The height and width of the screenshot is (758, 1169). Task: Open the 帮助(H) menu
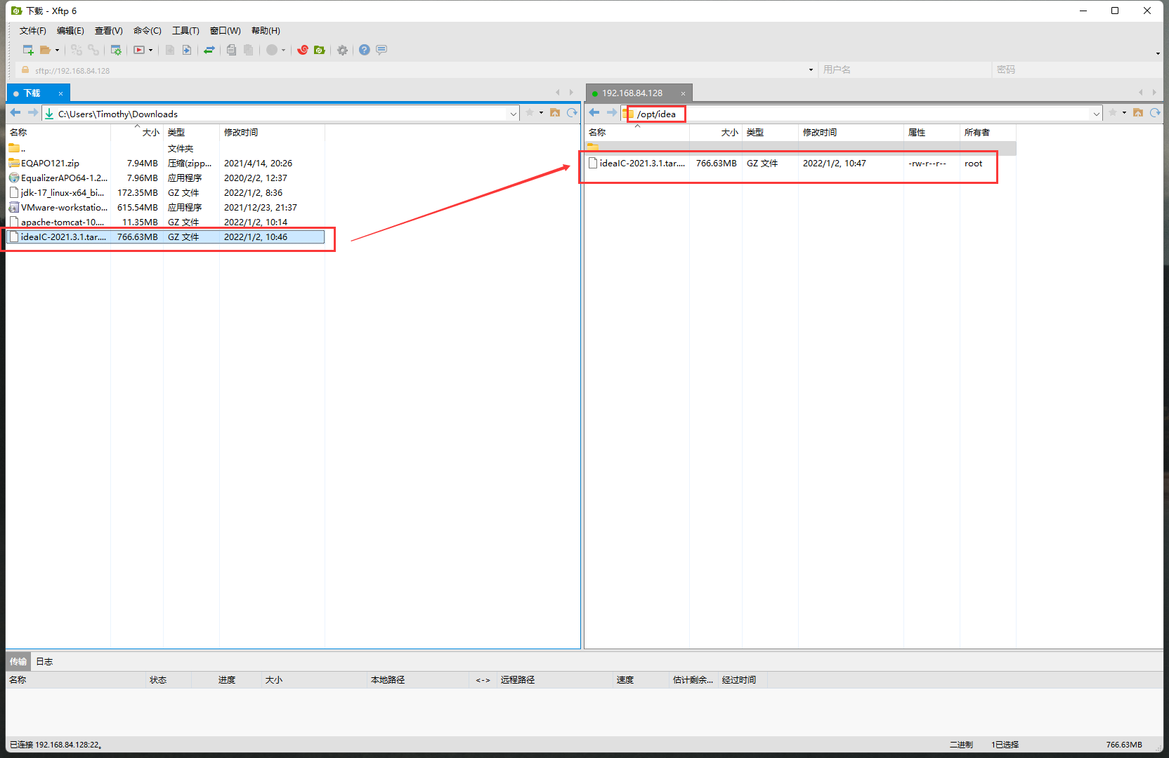[266, 30]
